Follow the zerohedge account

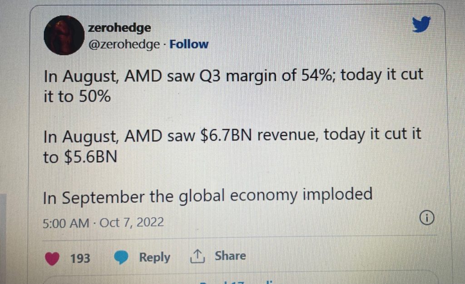(x=189, y=44)
